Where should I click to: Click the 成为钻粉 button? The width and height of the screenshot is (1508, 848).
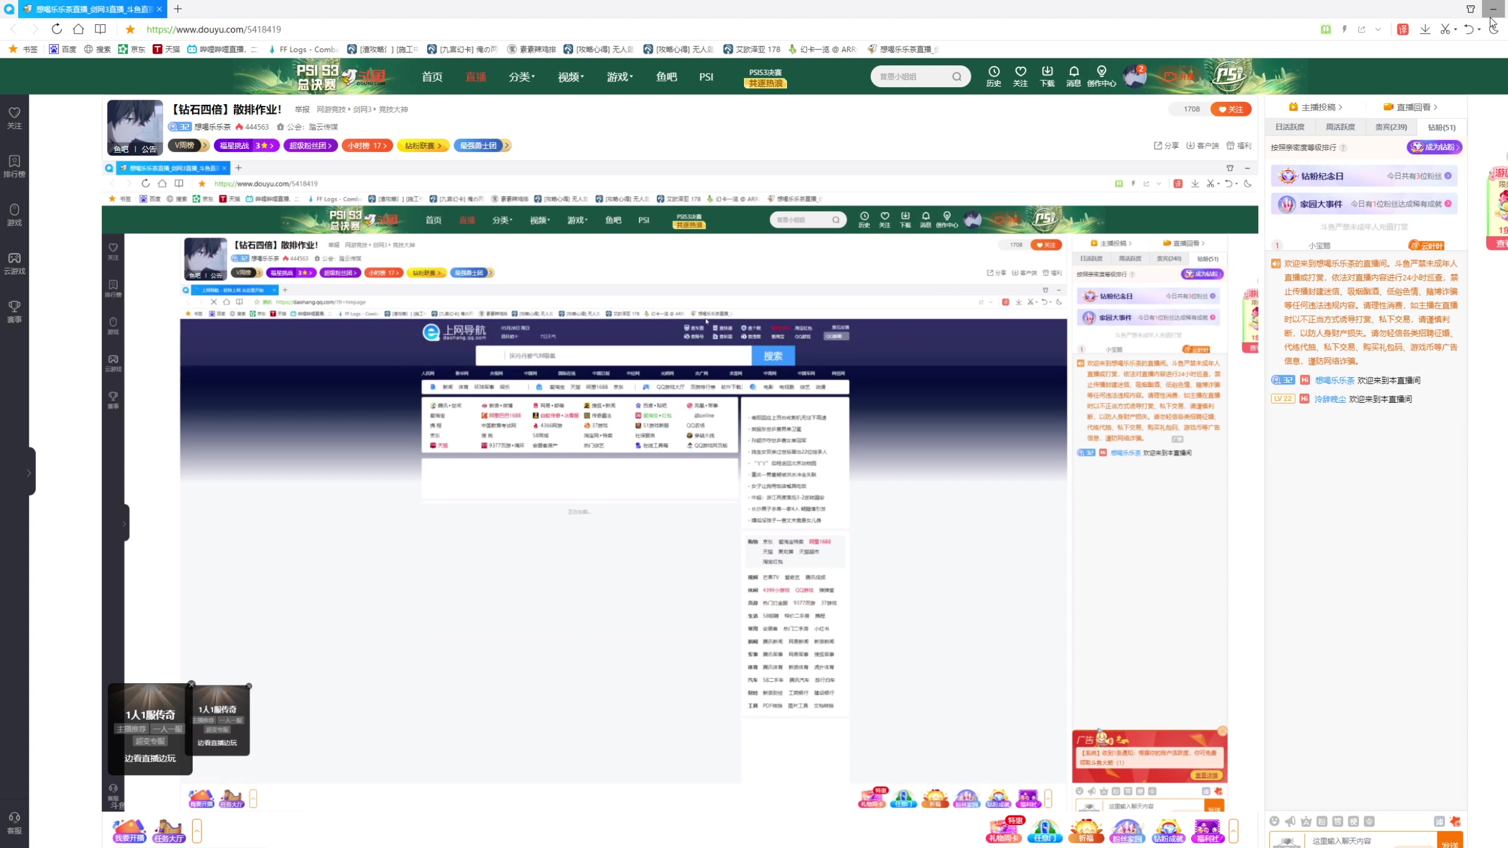click(1435, 147)
